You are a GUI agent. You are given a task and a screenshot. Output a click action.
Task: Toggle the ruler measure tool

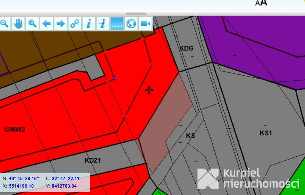pos(117,24)
